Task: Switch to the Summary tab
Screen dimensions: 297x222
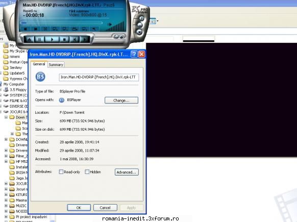Action: (x=56, y=65)
